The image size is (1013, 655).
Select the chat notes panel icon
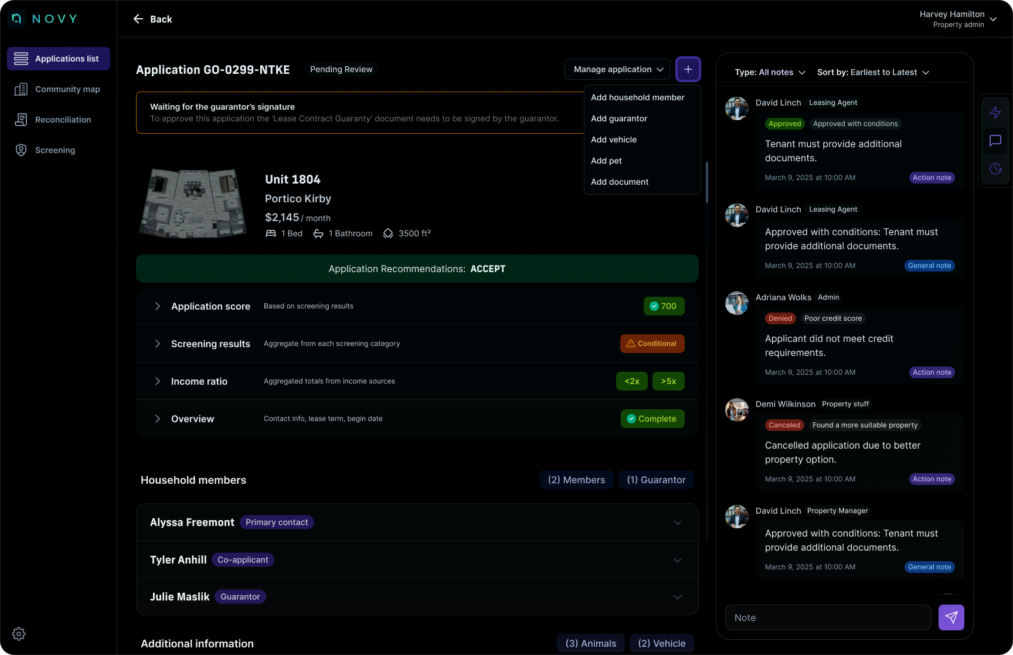tap(995, 141)
